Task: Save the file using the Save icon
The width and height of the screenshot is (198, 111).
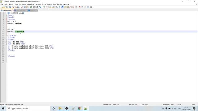Action: 7,7
